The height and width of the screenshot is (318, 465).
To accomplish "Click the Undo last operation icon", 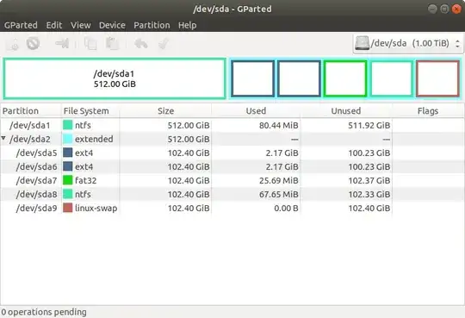I will click(141, 44).
